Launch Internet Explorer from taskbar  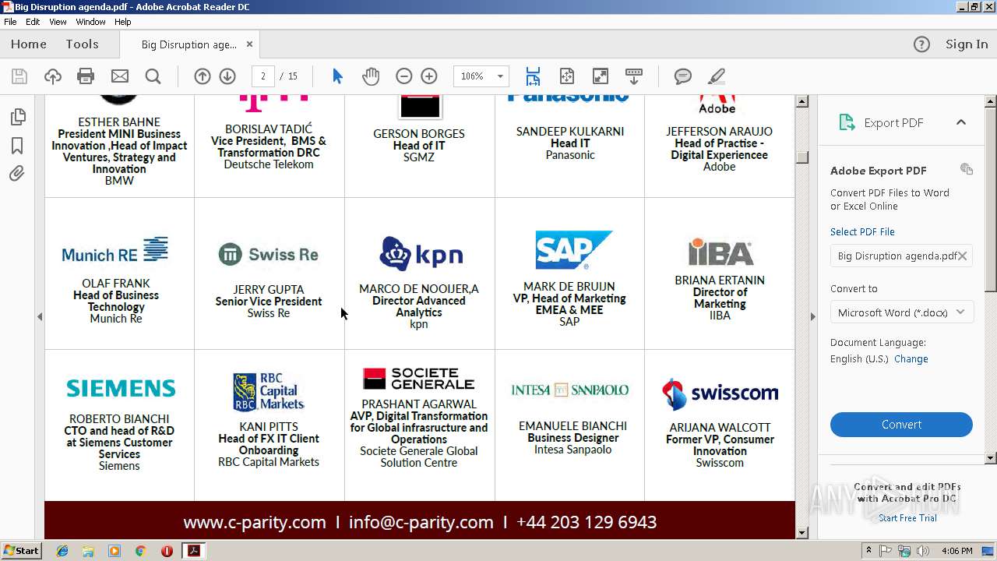pyautogui.click(x=62, y=551)
